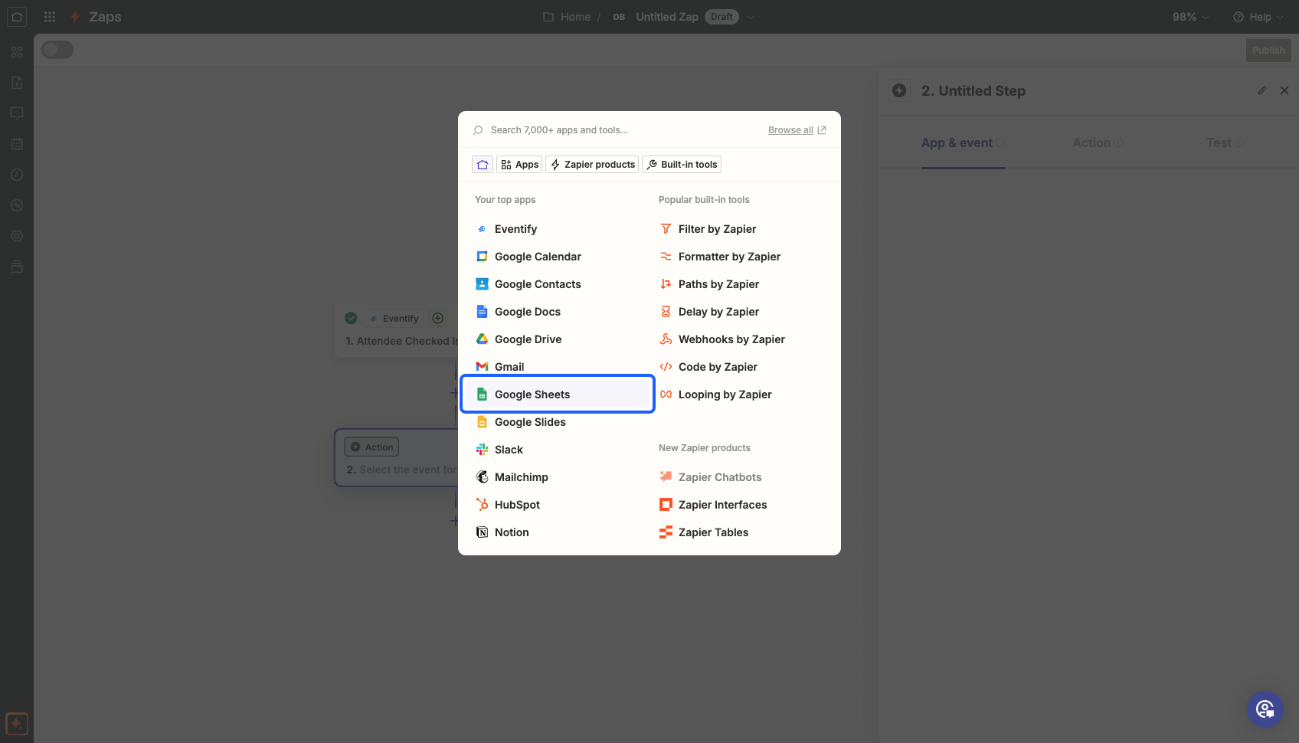This screenshot has width=1299, height=743.
Task: Click the Publish button
Action: tap(1268, 51)
